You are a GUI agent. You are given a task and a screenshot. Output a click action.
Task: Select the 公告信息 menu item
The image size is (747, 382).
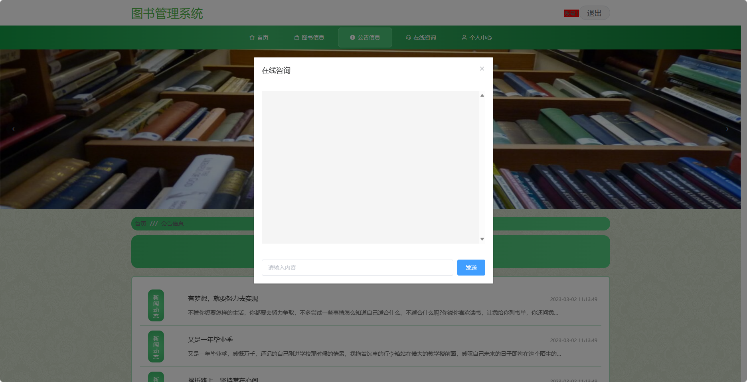(x=365, y=37)
